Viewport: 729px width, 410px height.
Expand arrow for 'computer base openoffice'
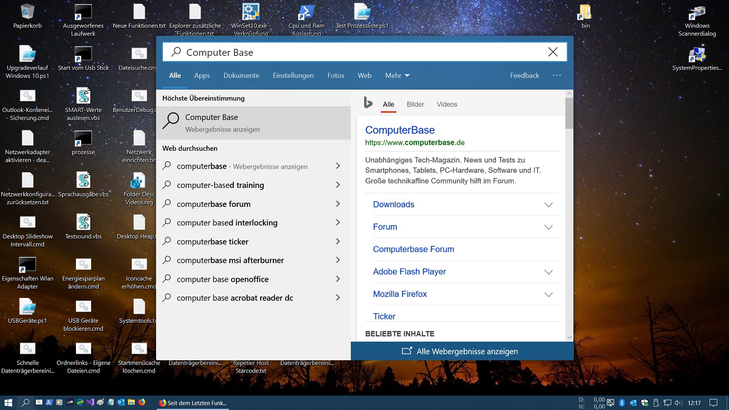click(338, 279)
